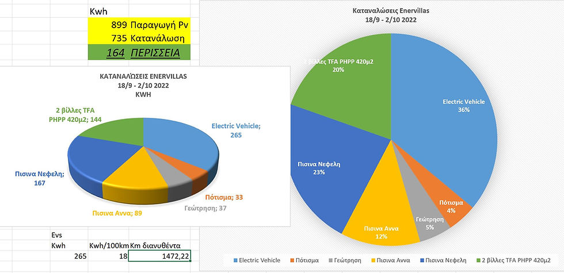The width and height of the screenshot is (564, 273).
Task: Select the Κατανάλωση label cell
Action: click(x=159, y=38)
